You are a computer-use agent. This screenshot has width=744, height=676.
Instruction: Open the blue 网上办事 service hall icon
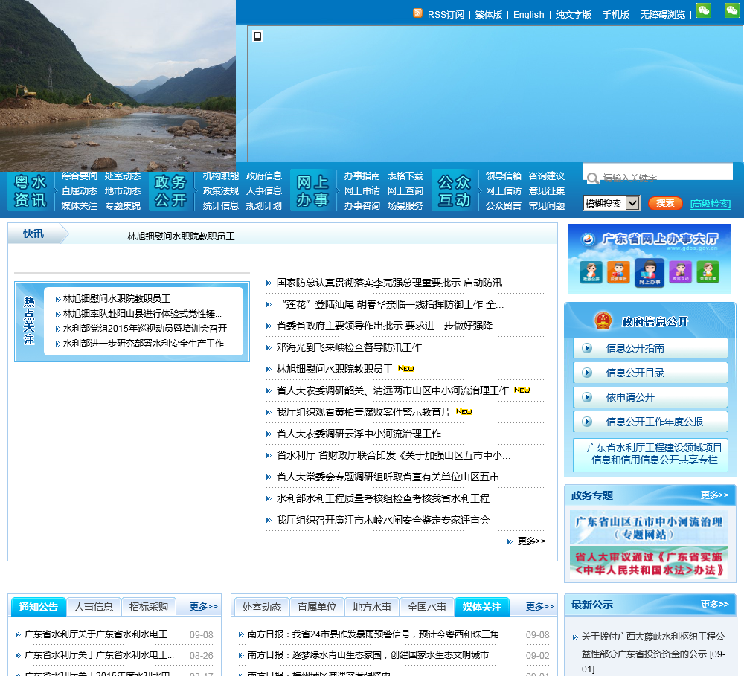coord(649,273)
